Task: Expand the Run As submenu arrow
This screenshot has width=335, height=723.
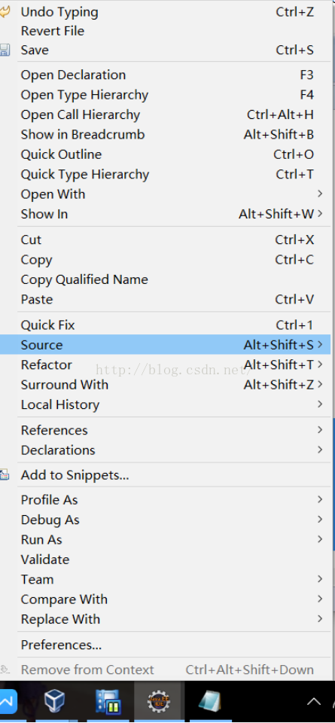Action: tap(320, 538)
